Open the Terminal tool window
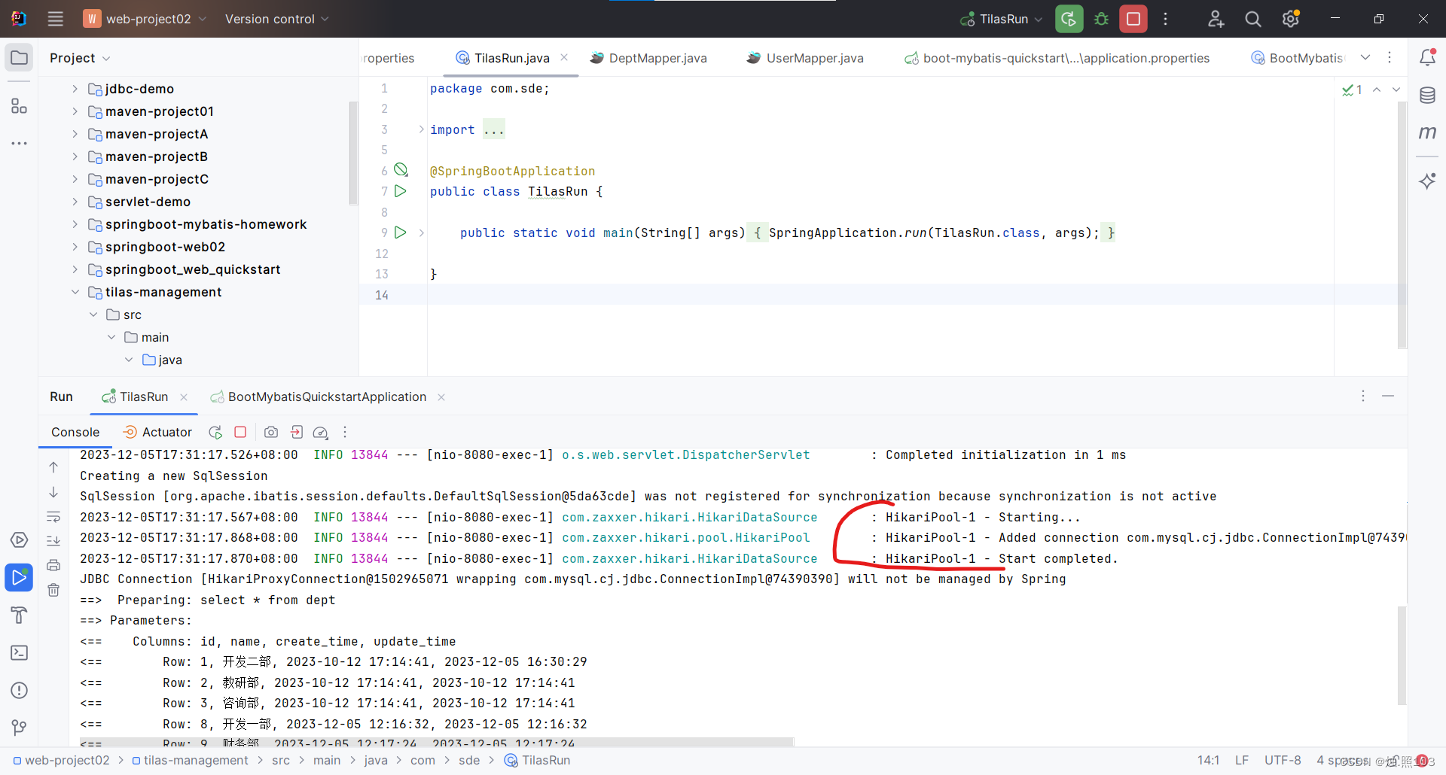Image resolution: width=1446 pixels, height=775 pixels. 20,652
